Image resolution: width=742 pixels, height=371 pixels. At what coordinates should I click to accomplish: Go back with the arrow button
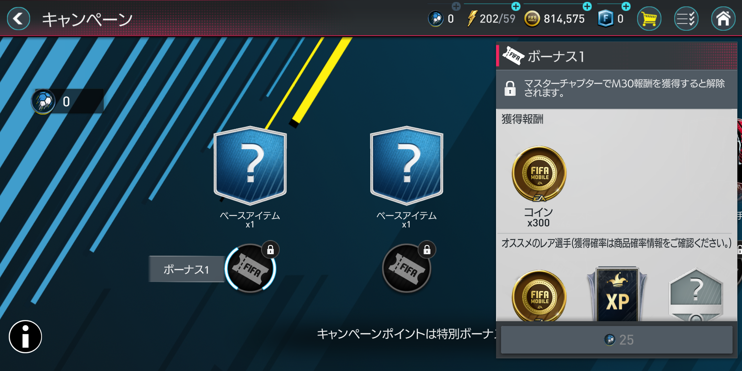click(x=18, y=19)
